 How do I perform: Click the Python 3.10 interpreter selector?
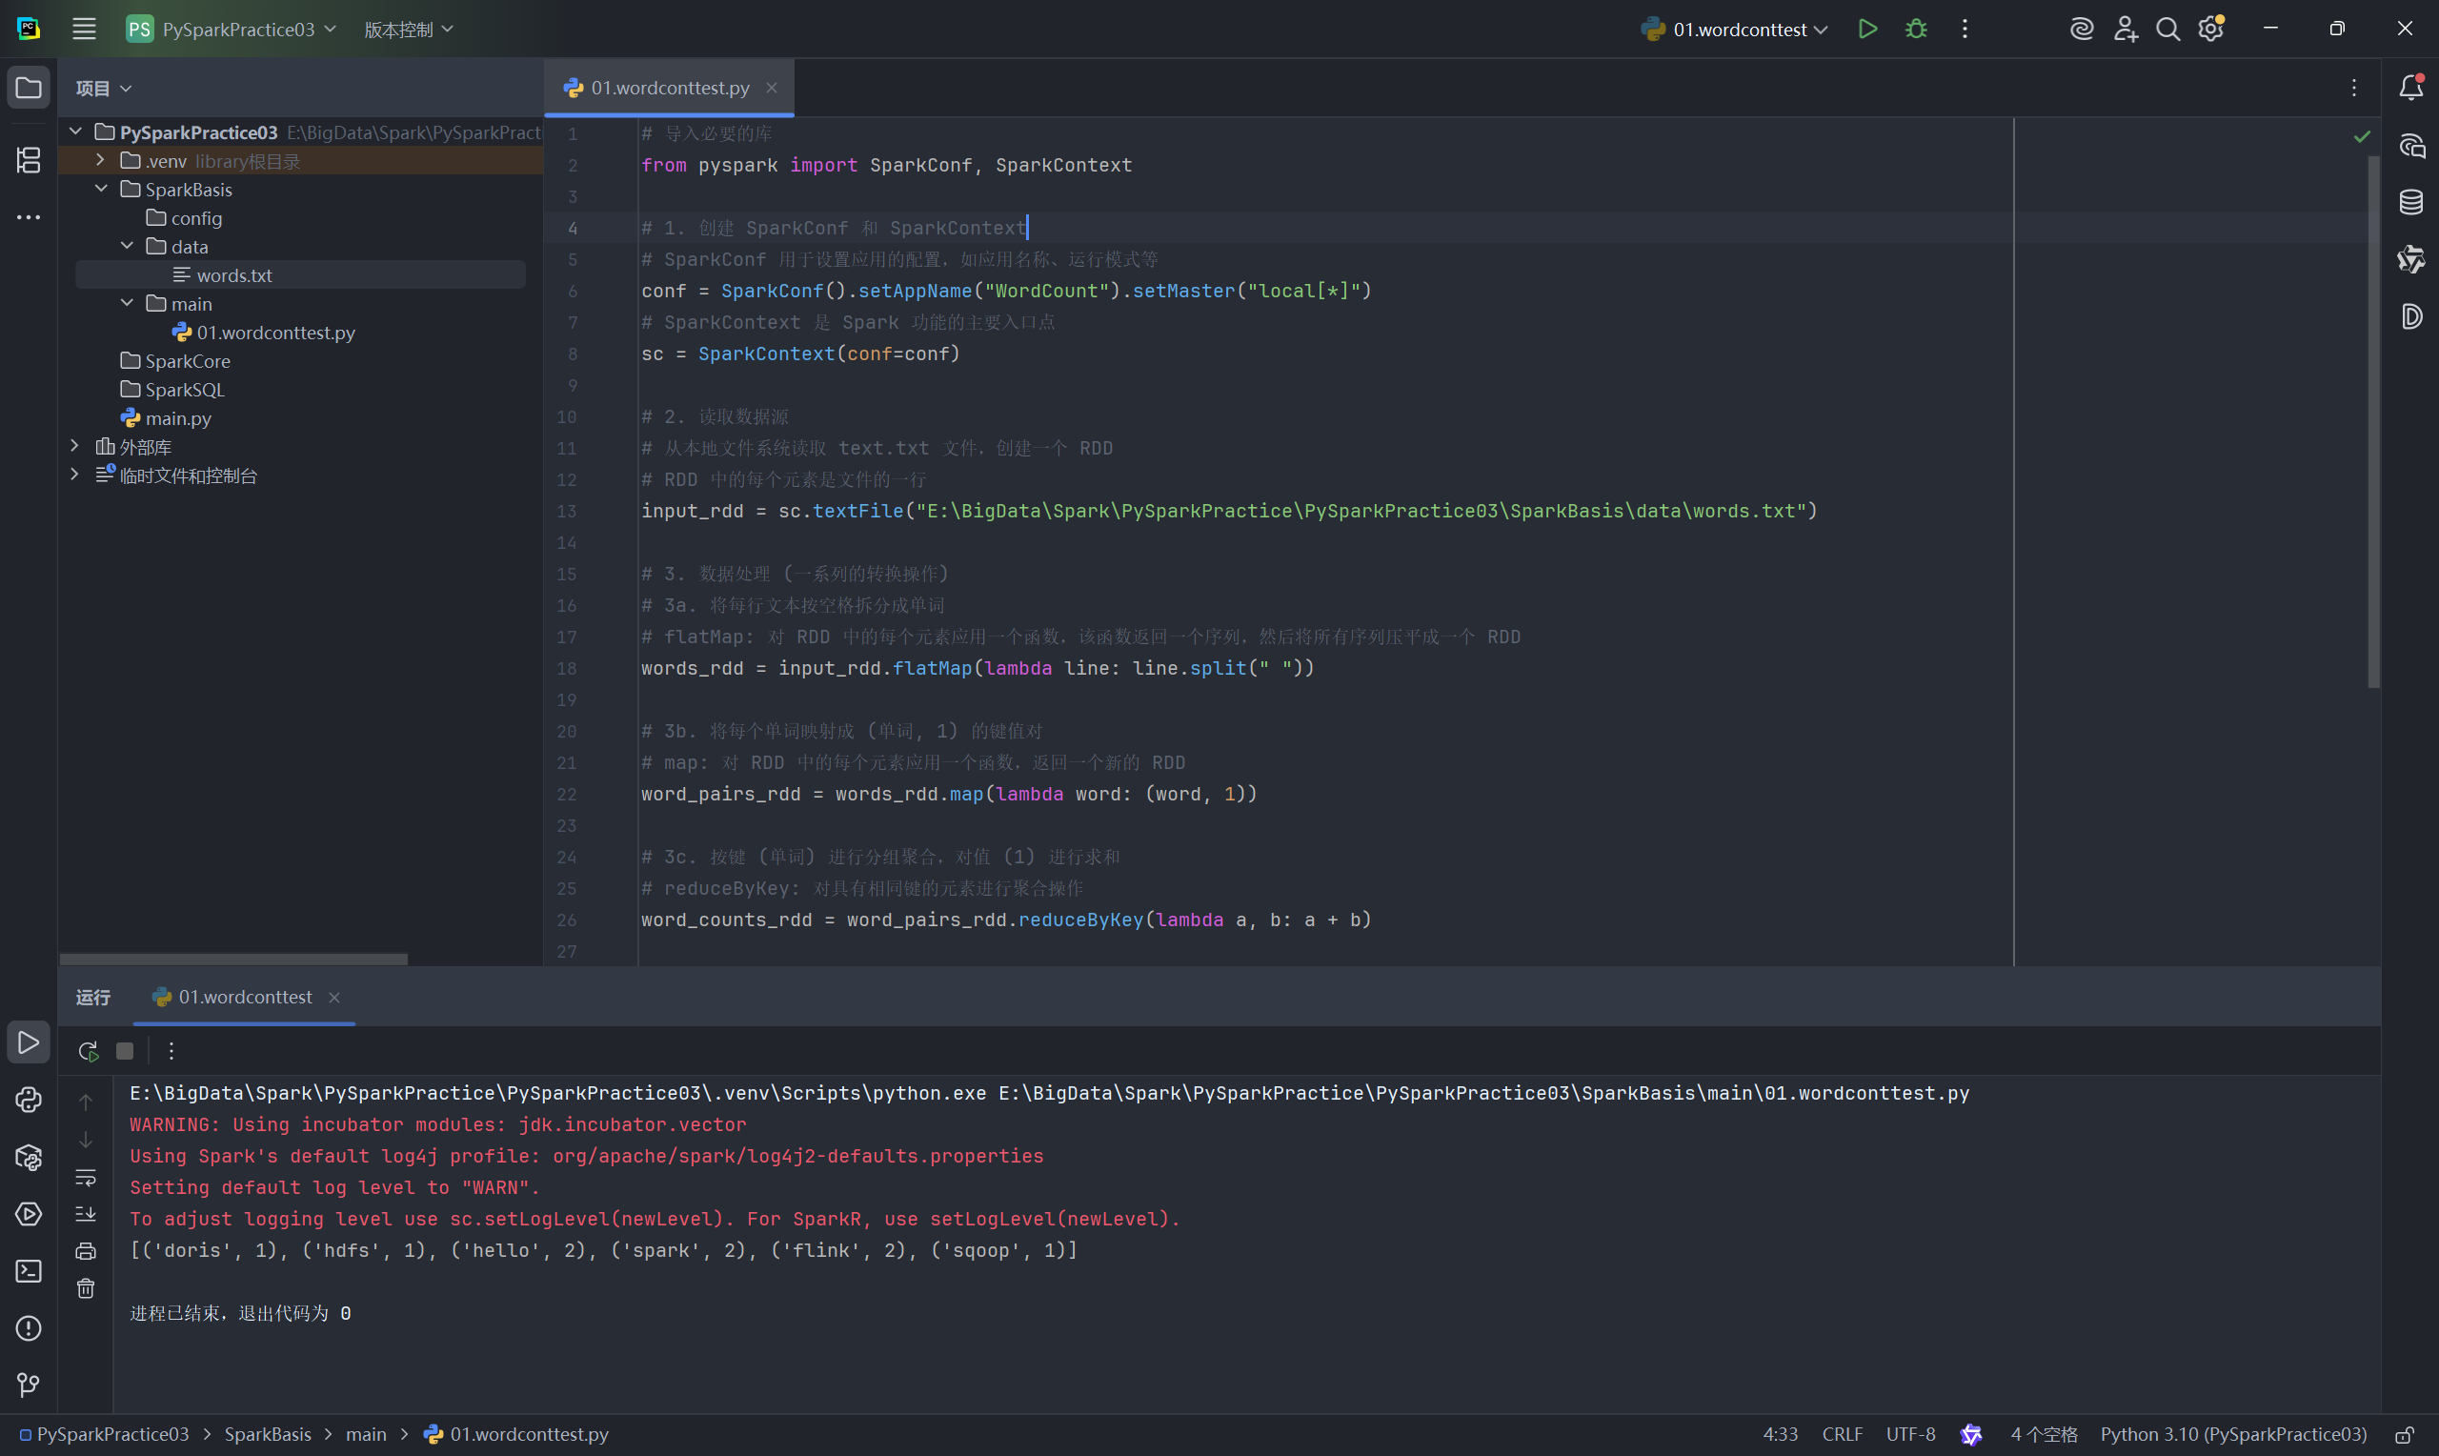pos(2233,1434)
